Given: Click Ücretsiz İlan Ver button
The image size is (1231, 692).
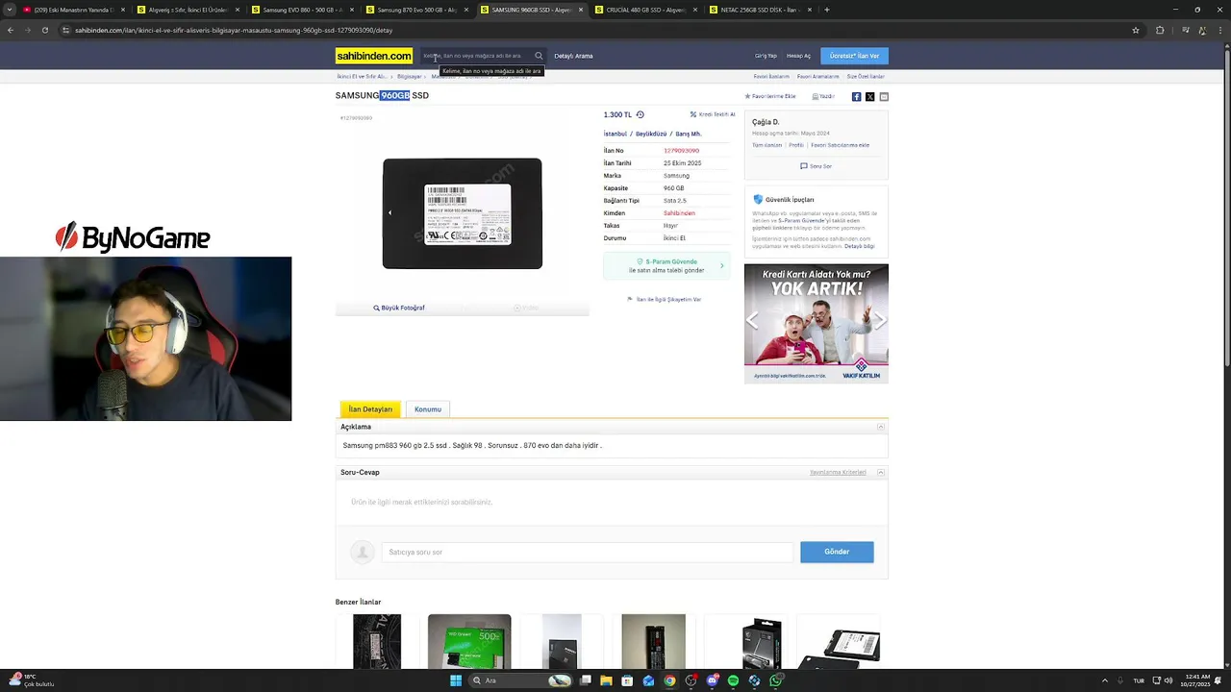Looking at the screenshot, I should (854, 56).
